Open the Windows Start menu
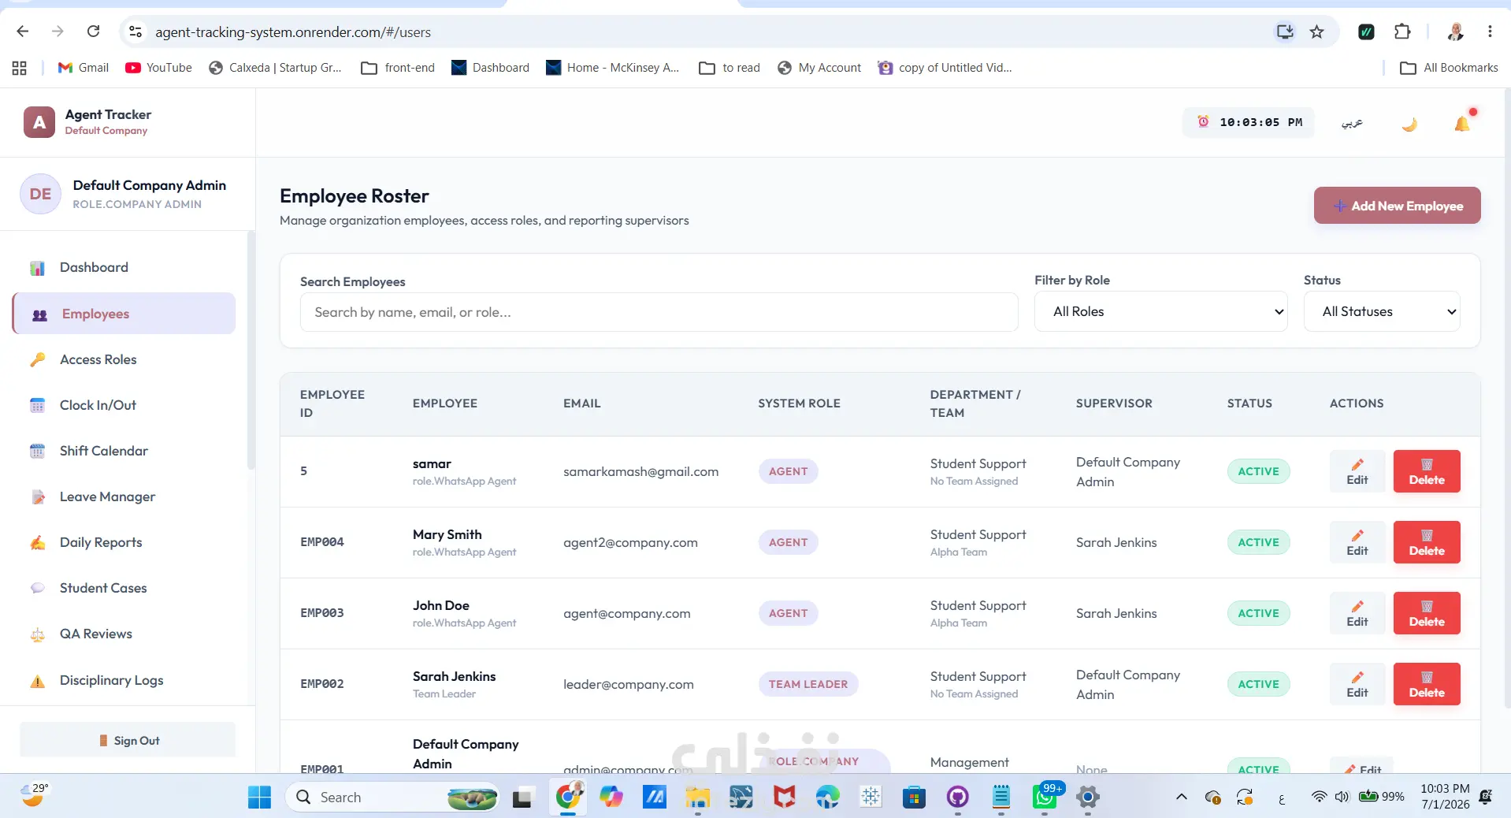Image resolution: width=1511 pixels, height=818 pixels. [x=259, y=798]
